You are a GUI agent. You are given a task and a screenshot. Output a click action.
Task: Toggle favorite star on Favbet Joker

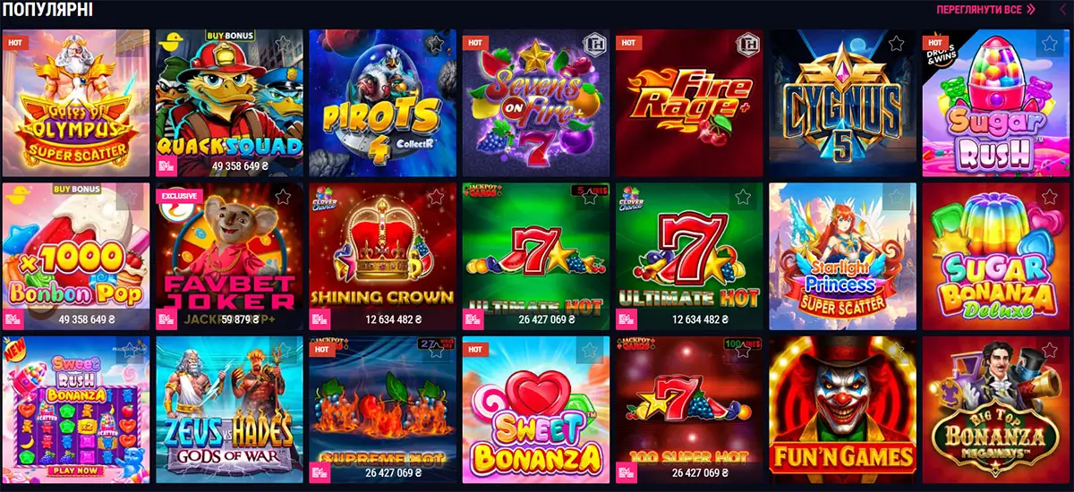click(283, 197)
